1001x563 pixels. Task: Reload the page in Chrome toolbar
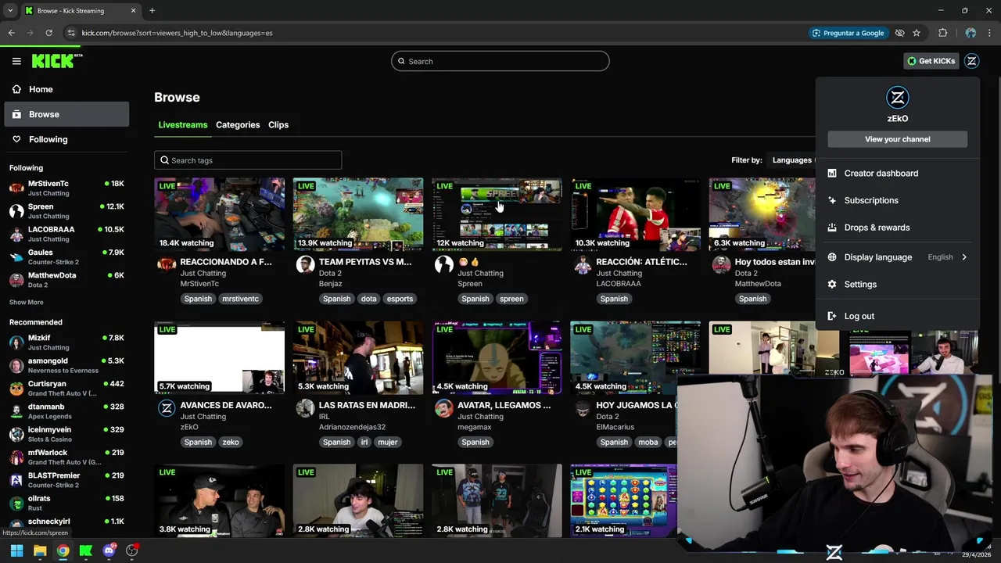pyautogui.click(x=48, y=33)
